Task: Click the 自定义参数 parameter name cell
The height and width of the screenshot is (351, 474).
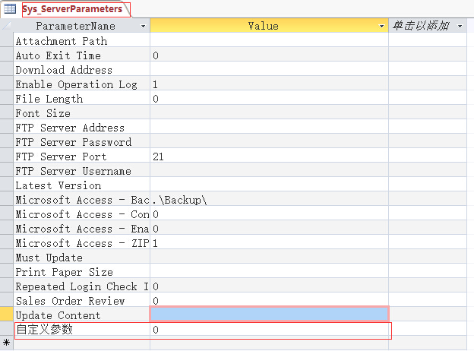Action: click(x=81, y=329)
